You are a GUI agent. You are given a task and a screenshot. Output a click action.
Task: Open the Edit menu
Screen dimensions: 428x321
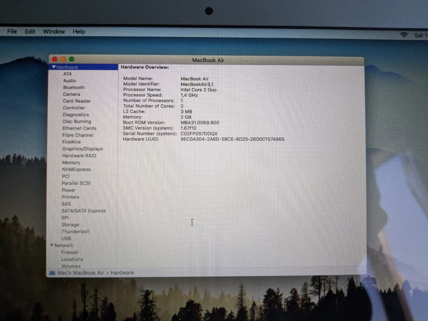(x=30, y=31)
